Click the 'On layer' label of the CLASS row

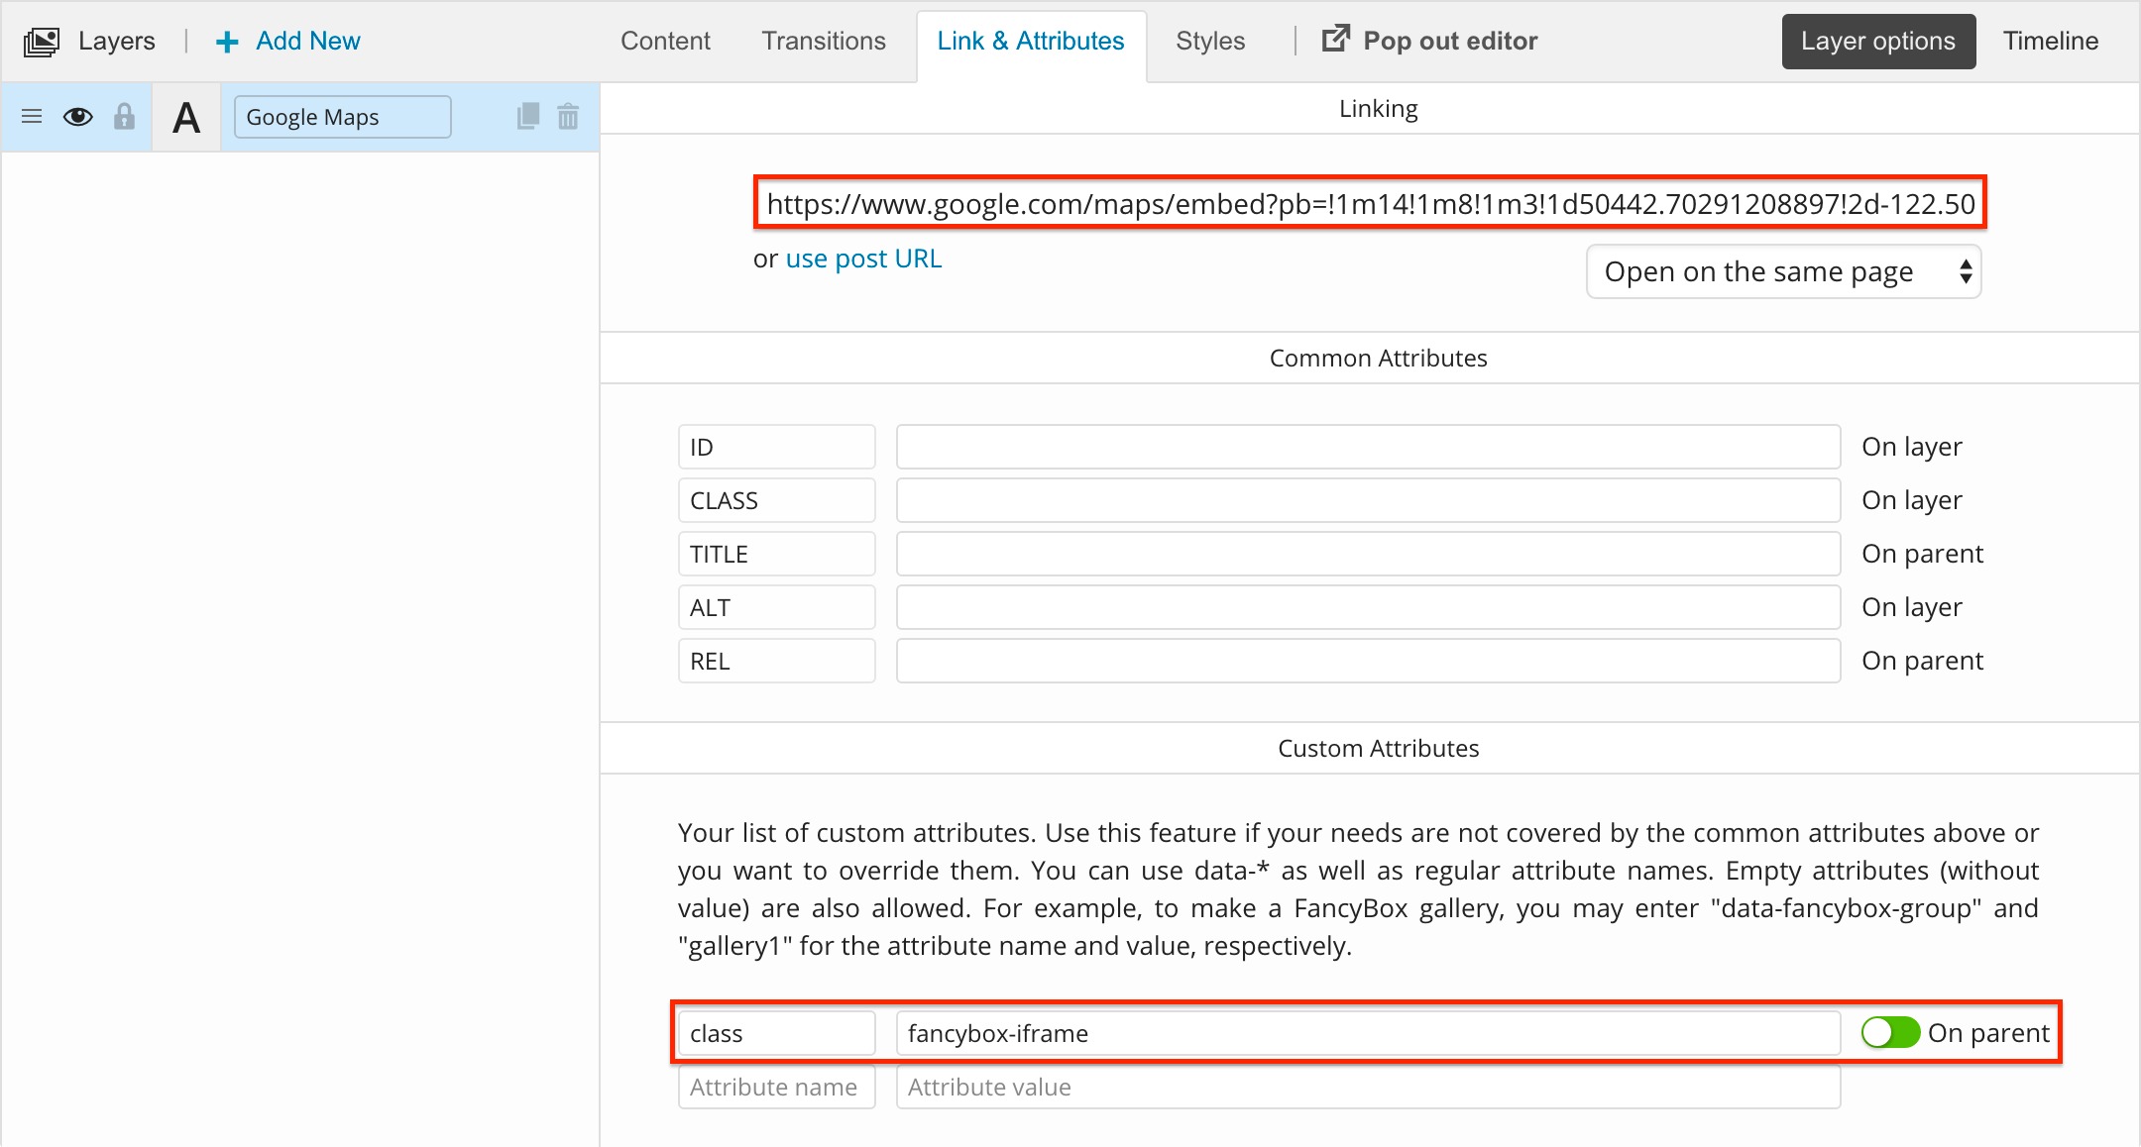tap(1912, 500)
